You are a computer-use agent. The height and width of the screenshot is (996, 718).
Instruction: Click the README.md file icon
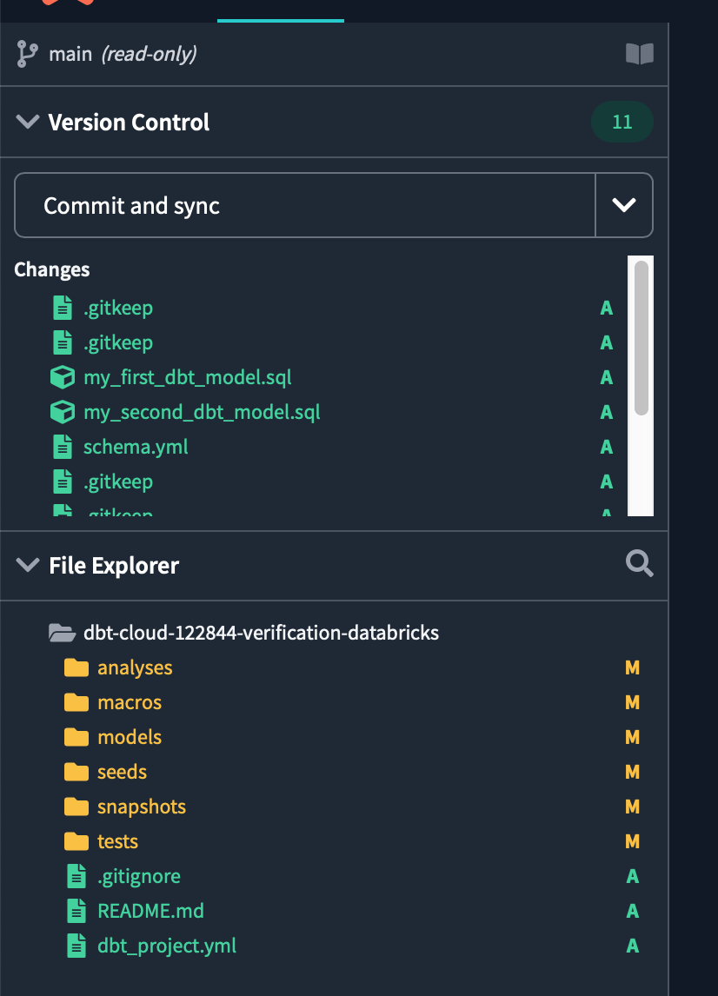tap(77, 911)
